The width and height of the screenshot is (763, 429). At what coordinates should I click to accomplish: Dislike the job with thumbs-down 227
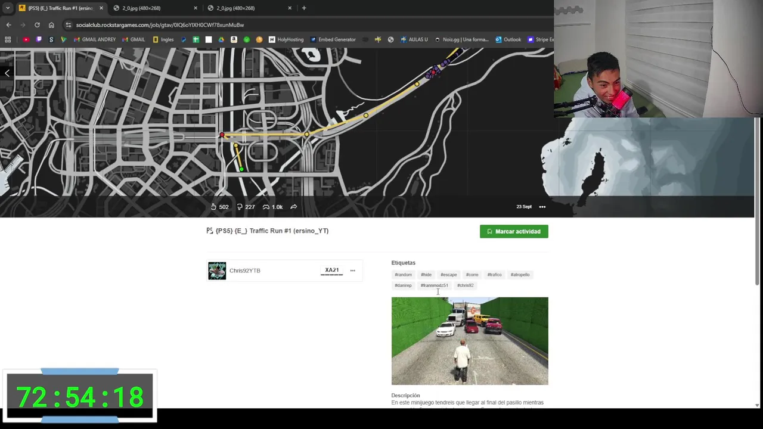(x=246, y=207)
